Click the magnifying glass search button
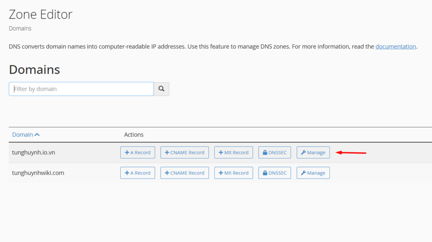The height and width of the screenshot is (242, 432). (x=161, y=89)
